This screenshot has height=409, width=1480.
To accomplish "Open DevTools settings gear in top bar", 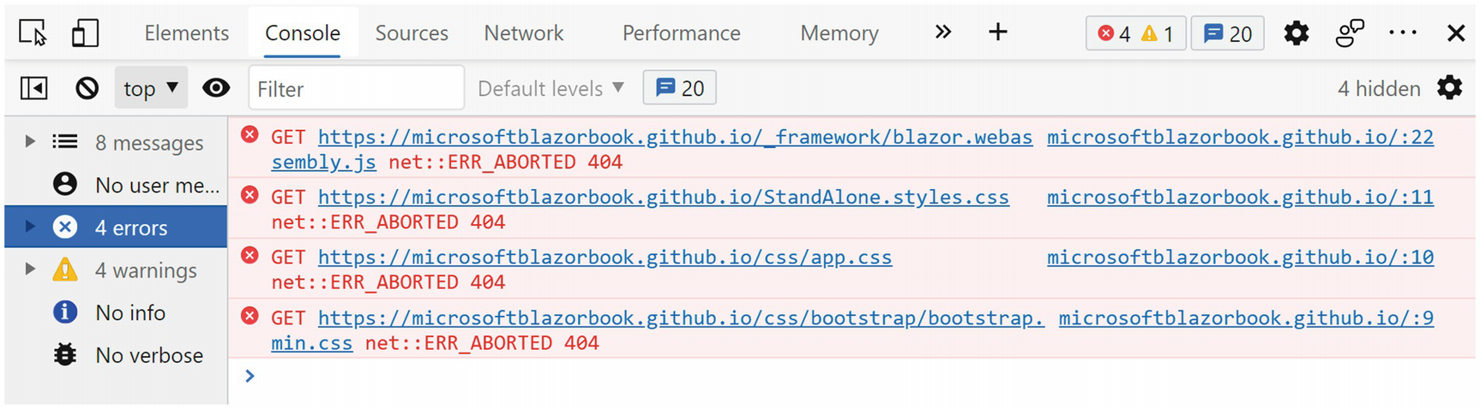I will 1296,33.
